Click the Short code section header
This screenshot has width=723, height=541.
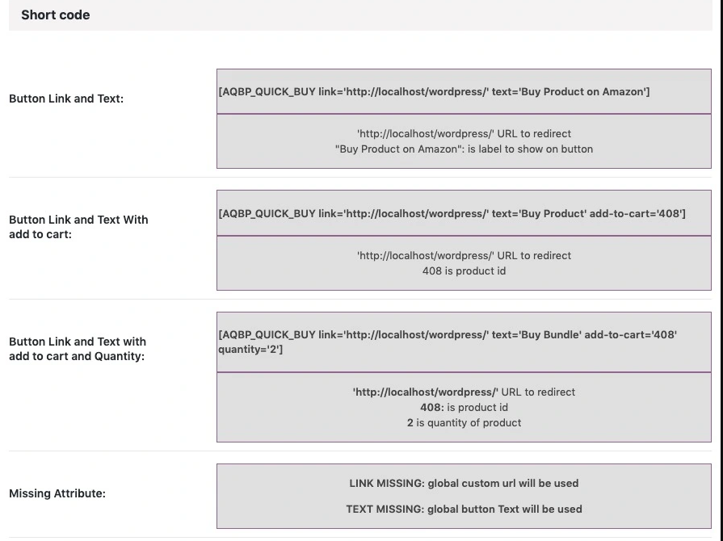pyautogui.click(x=56, y=15)
